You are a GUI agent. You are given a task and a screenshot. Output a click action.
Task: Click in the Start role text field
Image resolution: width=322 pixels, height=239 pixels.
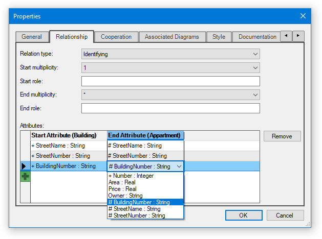pos(170,81)
